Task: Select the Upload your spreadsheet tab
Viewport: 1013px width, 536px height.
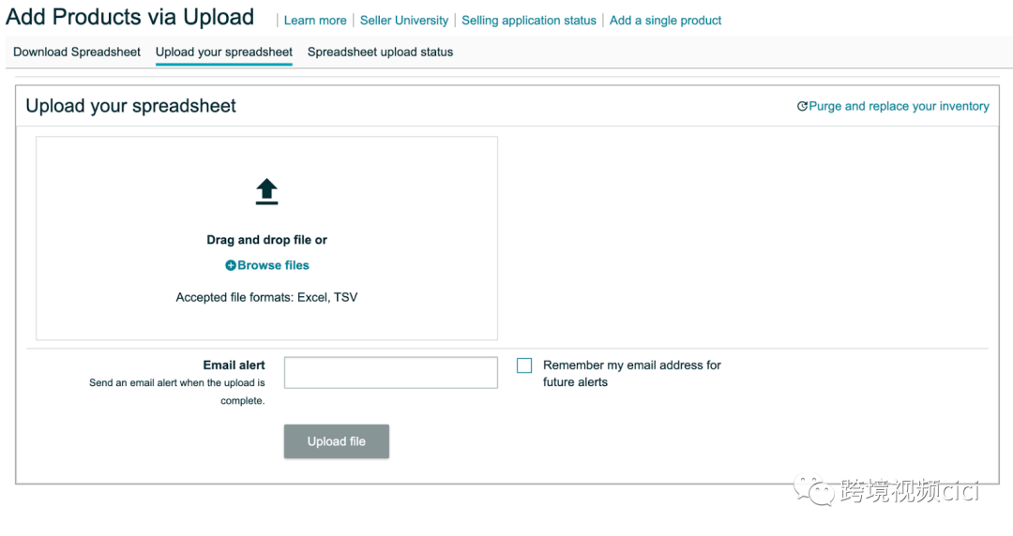Action: tap(224, 52)
